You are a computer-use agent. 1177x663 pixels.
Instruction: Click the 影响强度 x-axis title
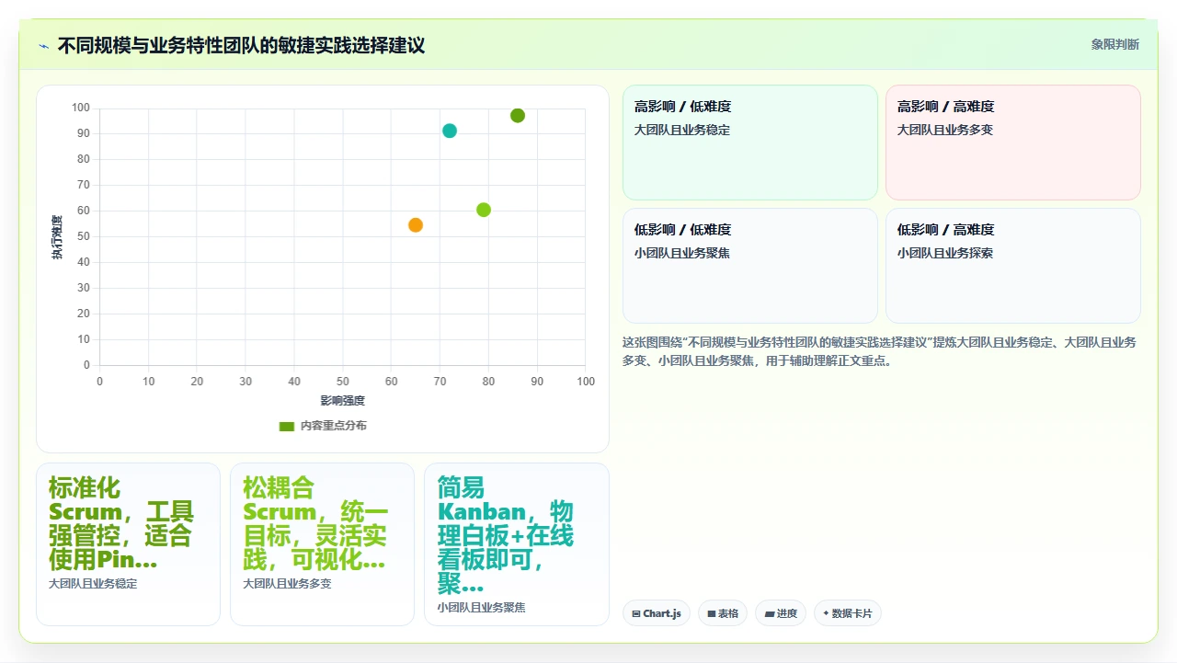point(342,400)
